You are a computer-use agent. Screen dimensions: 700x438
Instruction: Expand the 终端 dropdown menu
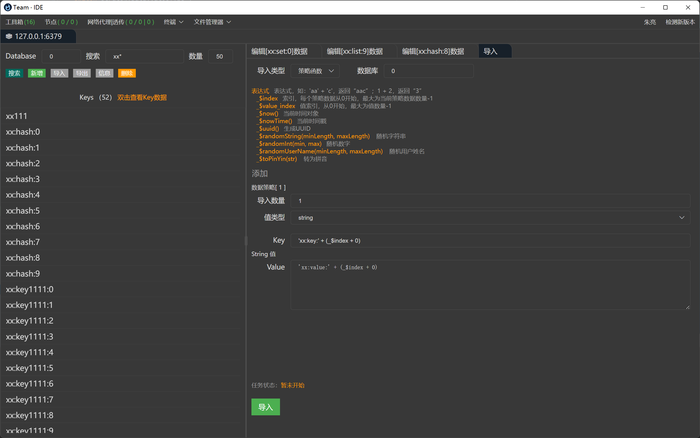[x=173, y=22]
